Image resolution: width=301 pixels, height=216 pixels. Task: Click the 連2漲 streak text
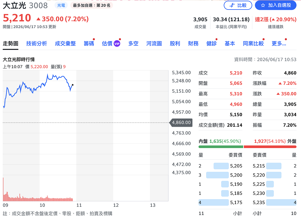click(276, 20)
